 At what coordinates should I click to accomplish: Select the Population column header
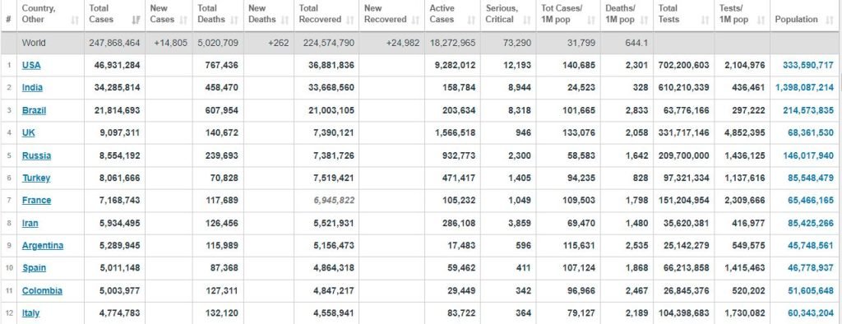pyautogui.click(x=806, y=15)
